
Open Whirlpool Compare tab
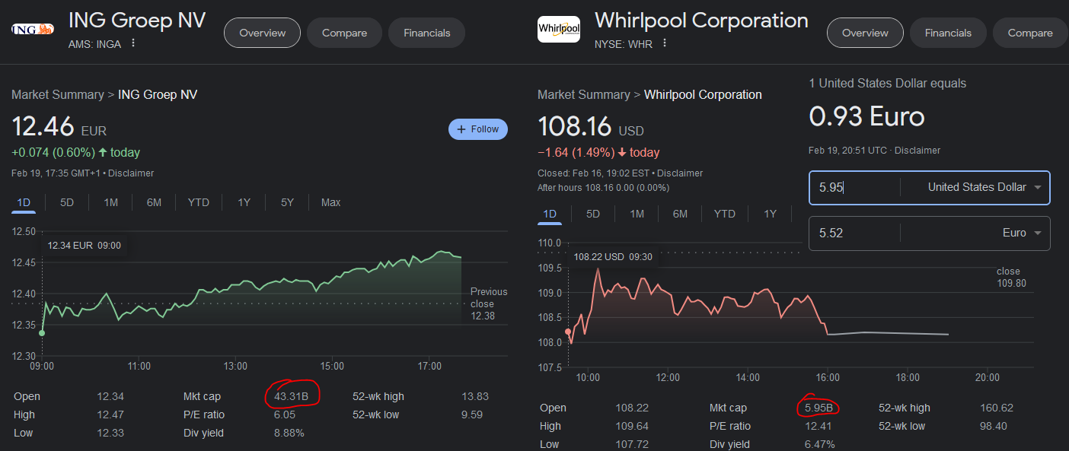tap(1030, 33)
